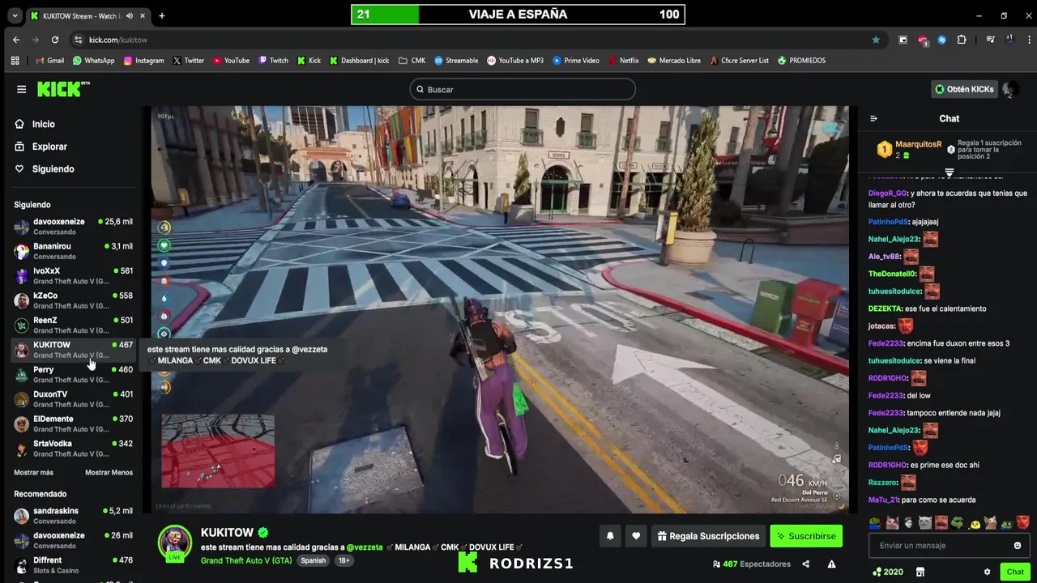Open the tab search dropdown arrow
The height and width of the screenshot is (583, 1037).
pyautogui.click(x=14, y=15)
